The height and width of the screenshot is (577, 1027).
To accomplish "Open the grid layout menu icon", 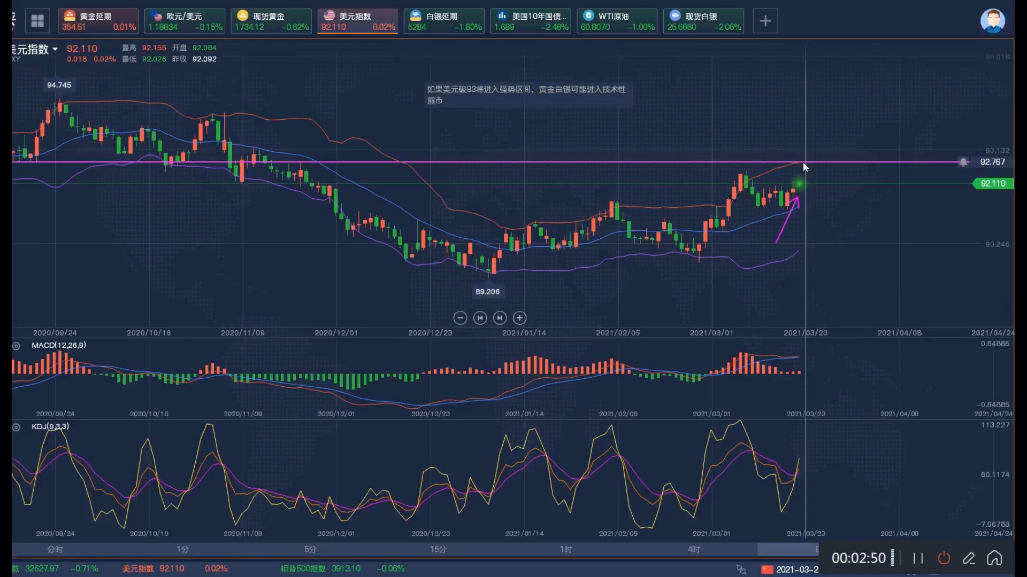I will [37, 21].
